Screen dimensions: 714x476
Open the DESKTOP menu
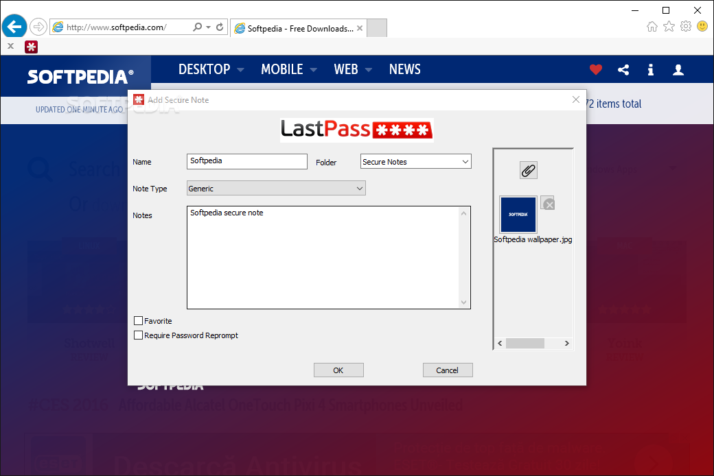(x=211, y=69)
